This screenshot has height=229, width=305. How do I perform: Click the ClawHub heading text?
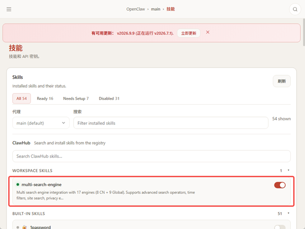point(21,143)
